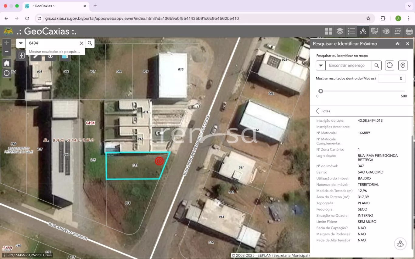Click the XYZ coordinate conversion tool
This screenshot has width=415, height=259.
click(x=397, y=31)
